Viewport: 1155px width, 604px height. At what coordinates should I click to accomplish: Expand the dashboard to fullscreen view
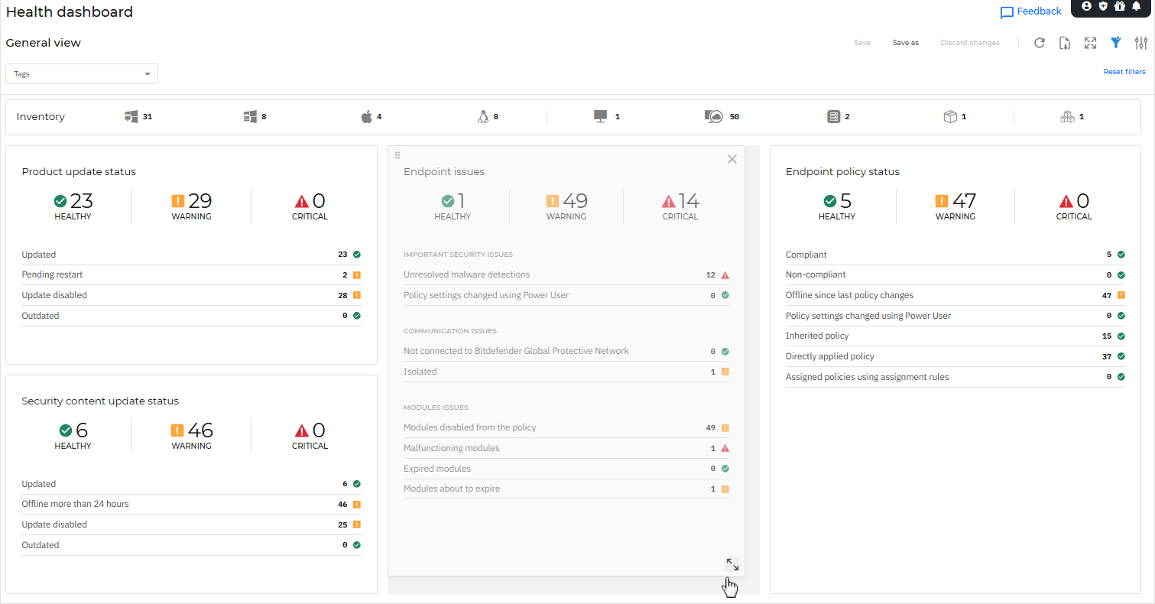1089,43
